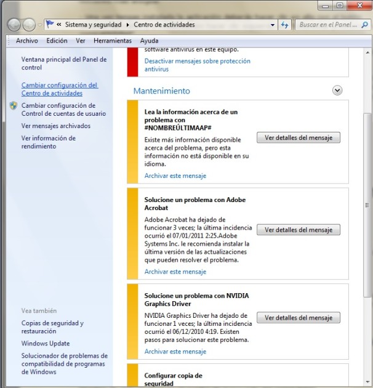View message details for #NOMBREÚLTIMAAP# problem

(299, 137)
